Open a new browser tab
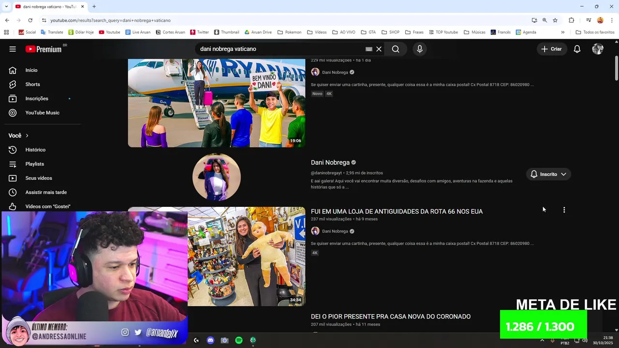Screen dimensions: 619x348 coord(94,6)
